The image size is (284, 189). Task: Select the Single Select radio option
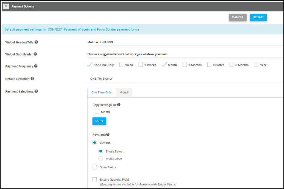[101, 151]
